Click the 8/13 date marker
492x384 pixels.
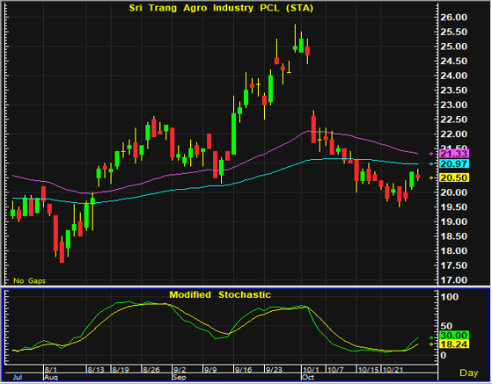coord(96,370)
